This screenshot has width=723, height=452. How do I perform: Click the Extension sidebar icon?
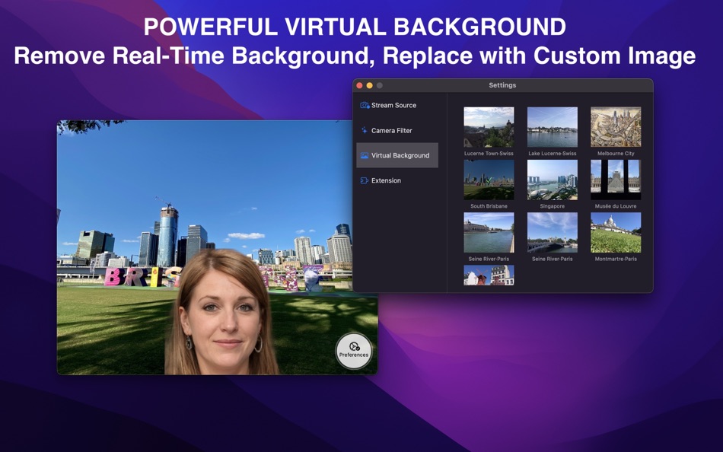click(365, 180)
